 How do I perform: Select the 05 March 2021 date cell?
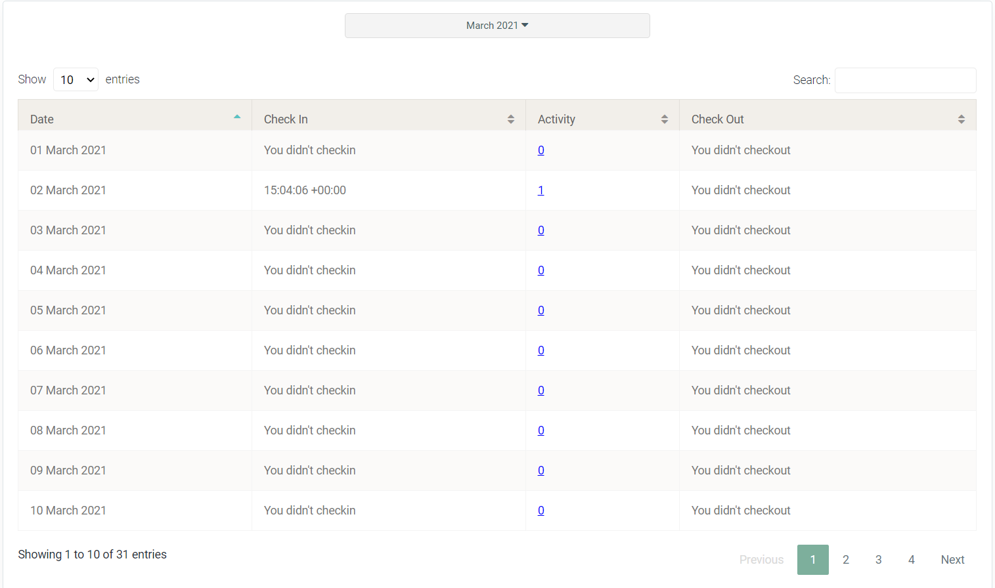click(x=135, y=310)
